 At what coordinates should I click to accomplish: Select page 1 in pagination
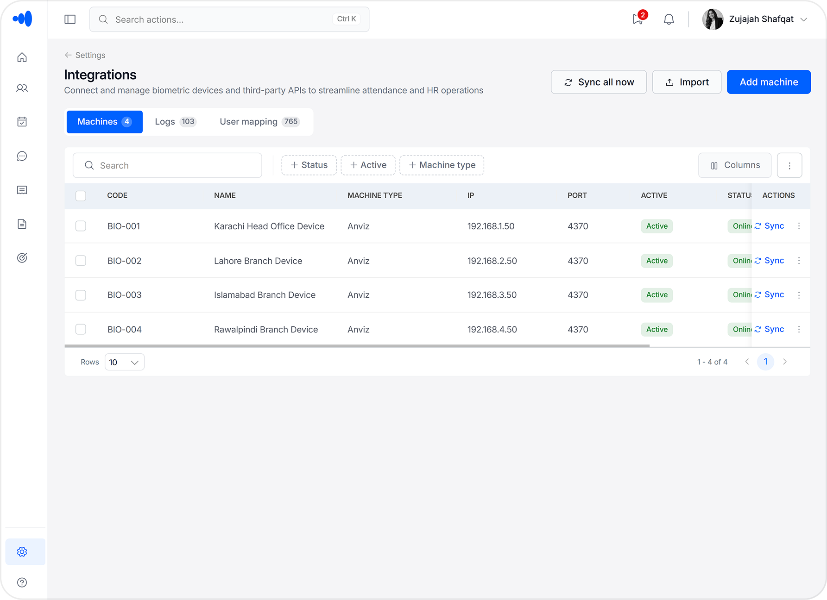[x=765, y=362]
